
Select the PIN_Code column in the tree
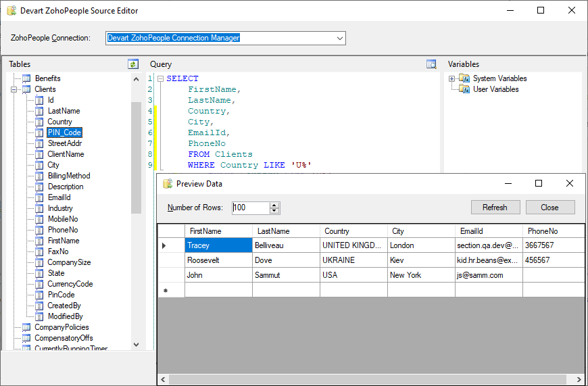pyautogui.click(x=64, y=132)
